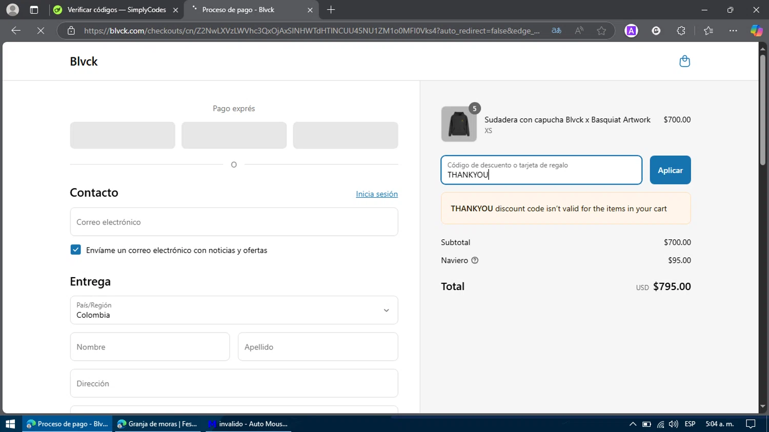Open the Copilot sidebar icon

tap(756, 31)
